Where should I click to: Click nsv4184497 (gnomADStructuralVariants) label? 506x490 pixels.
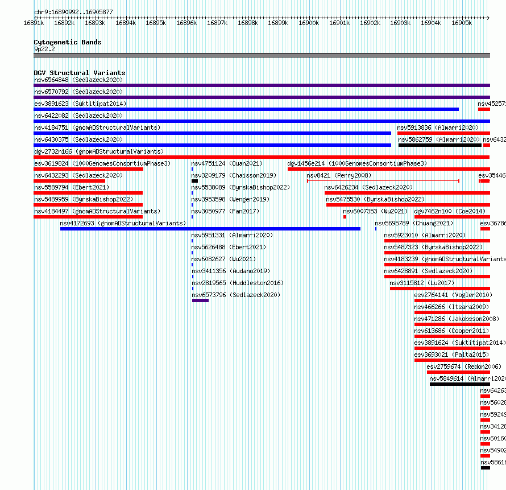coord(97,211)
